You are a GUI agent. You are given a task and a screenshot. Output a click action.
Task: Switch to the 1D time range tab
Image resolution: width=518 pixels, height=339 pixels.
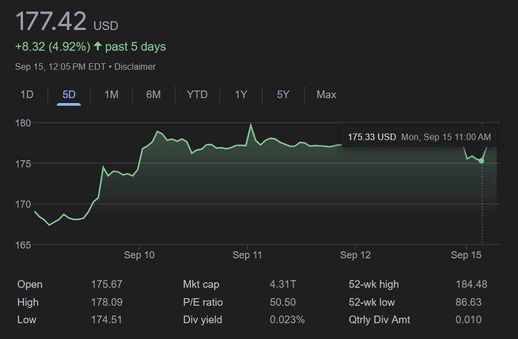[27, 95]
